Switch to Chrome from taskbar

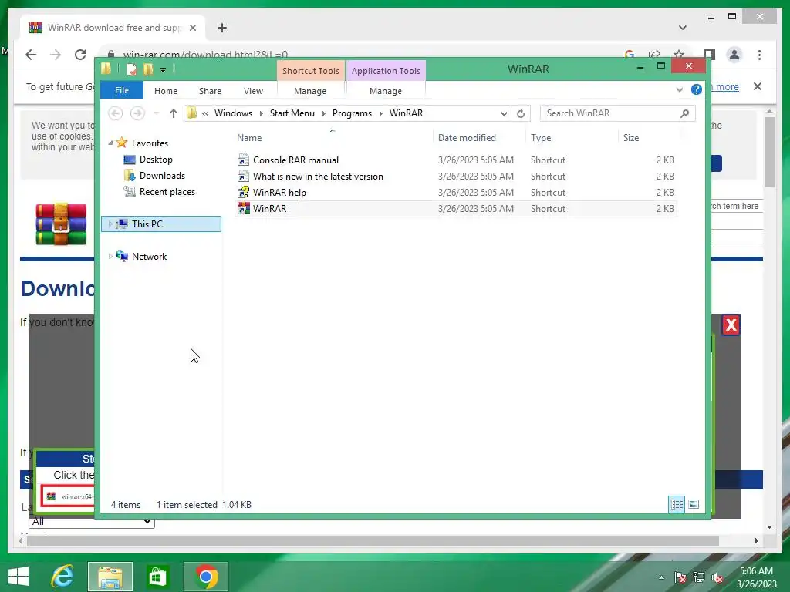pyautogui.click(x=205, y=577)
